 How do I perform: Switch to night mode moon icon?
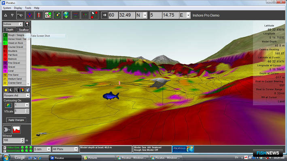point(11,90)
